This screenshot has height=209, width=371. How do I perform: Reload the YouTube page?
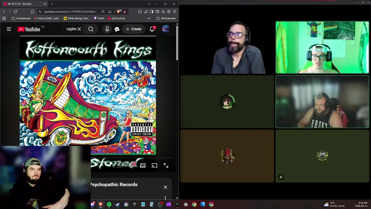[x=16, y=12]
